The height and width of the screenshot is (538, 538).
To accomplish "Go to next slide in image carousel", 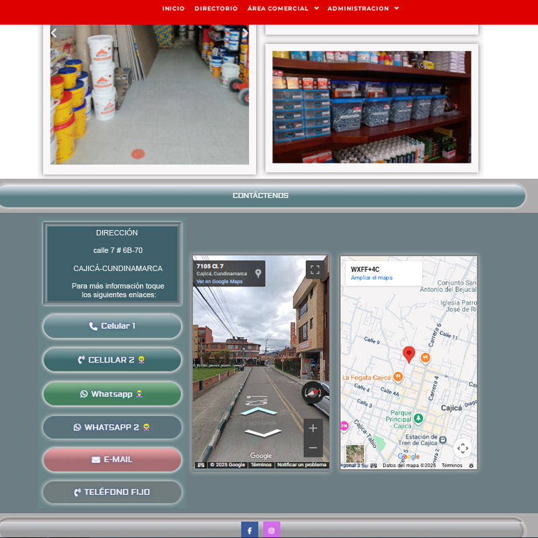I will point(245,32).
